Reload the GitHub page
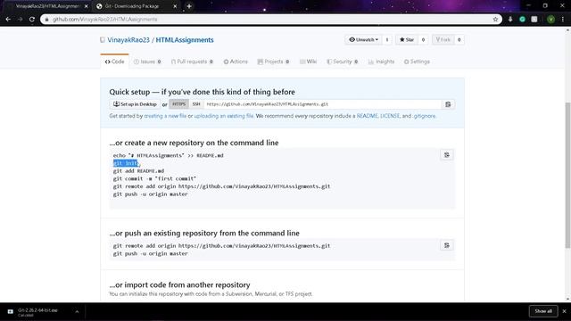 tap(32, 20)
